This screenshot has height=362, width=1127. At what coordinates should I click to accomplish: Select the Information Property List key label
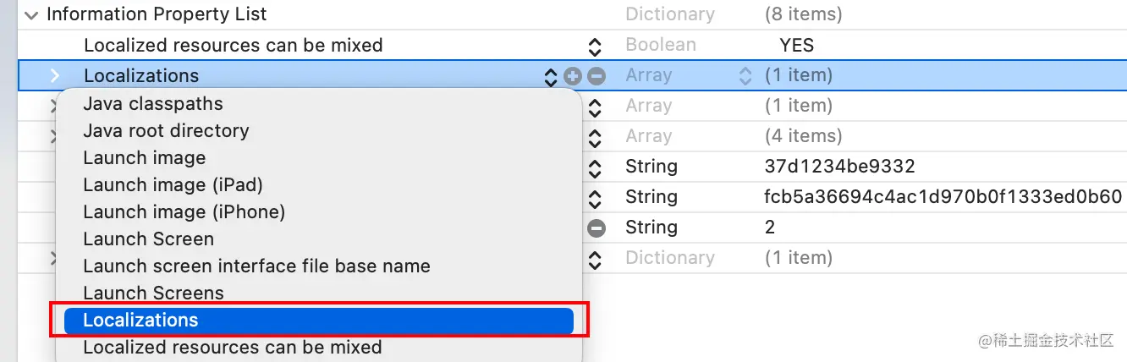[x=157, y=14]
